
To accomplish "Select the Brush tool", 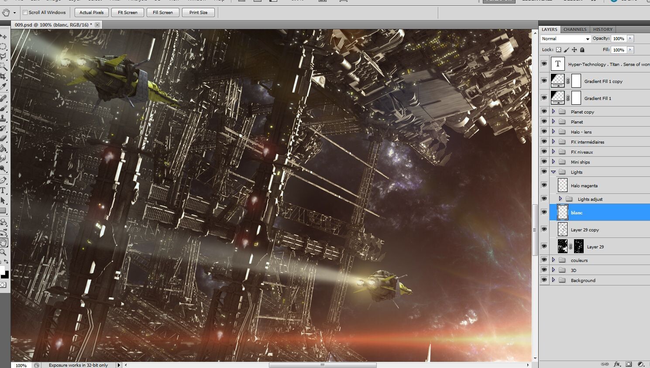I will tap(3, 108).
